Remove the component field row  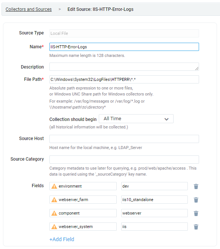tap(196, 213)
